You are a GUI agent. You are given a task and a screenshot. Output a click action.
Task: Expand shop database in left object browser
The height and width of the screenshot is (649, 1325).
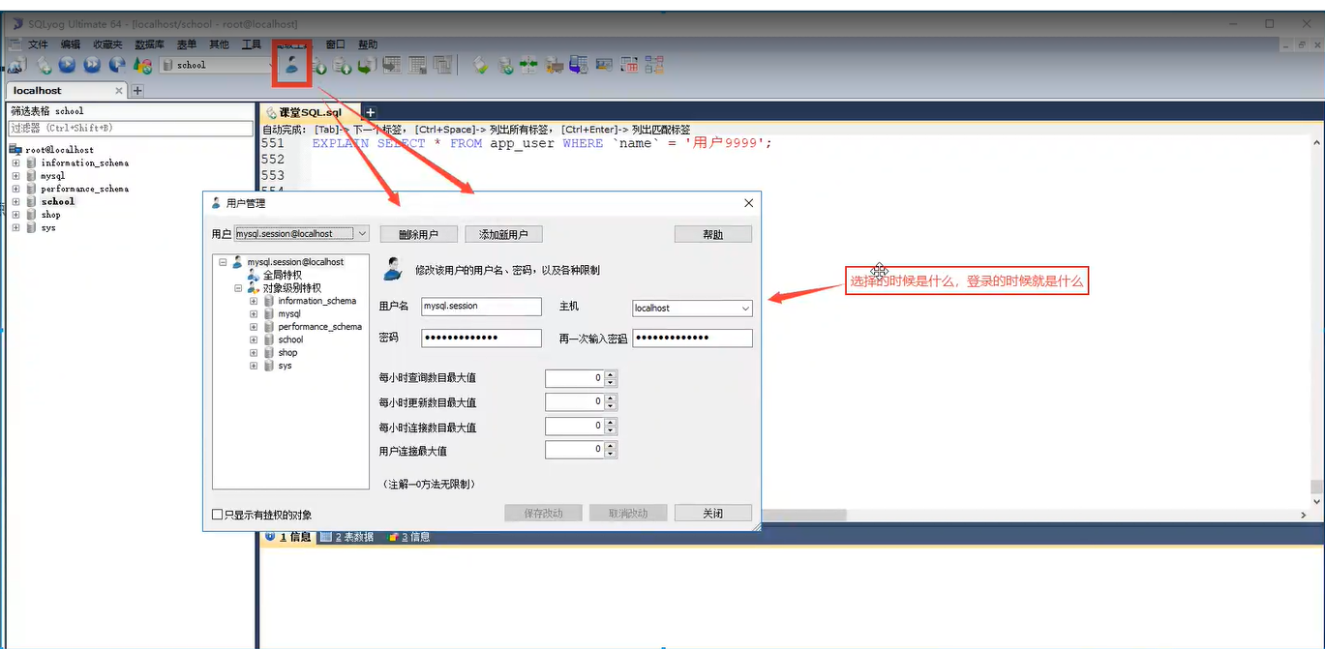pos(15,215)
